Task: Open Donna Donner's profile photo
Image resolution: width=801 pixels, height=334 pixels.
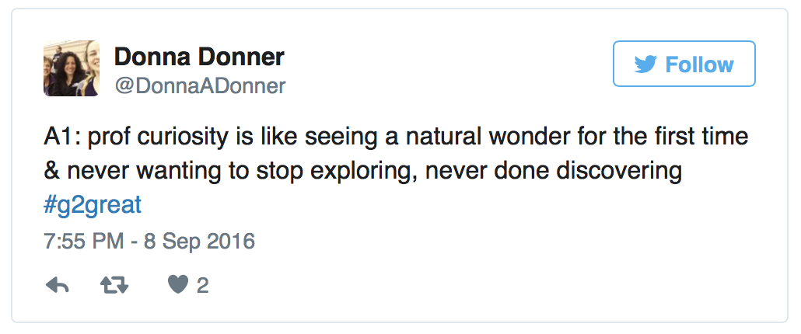Action: (x=72, y=68)
